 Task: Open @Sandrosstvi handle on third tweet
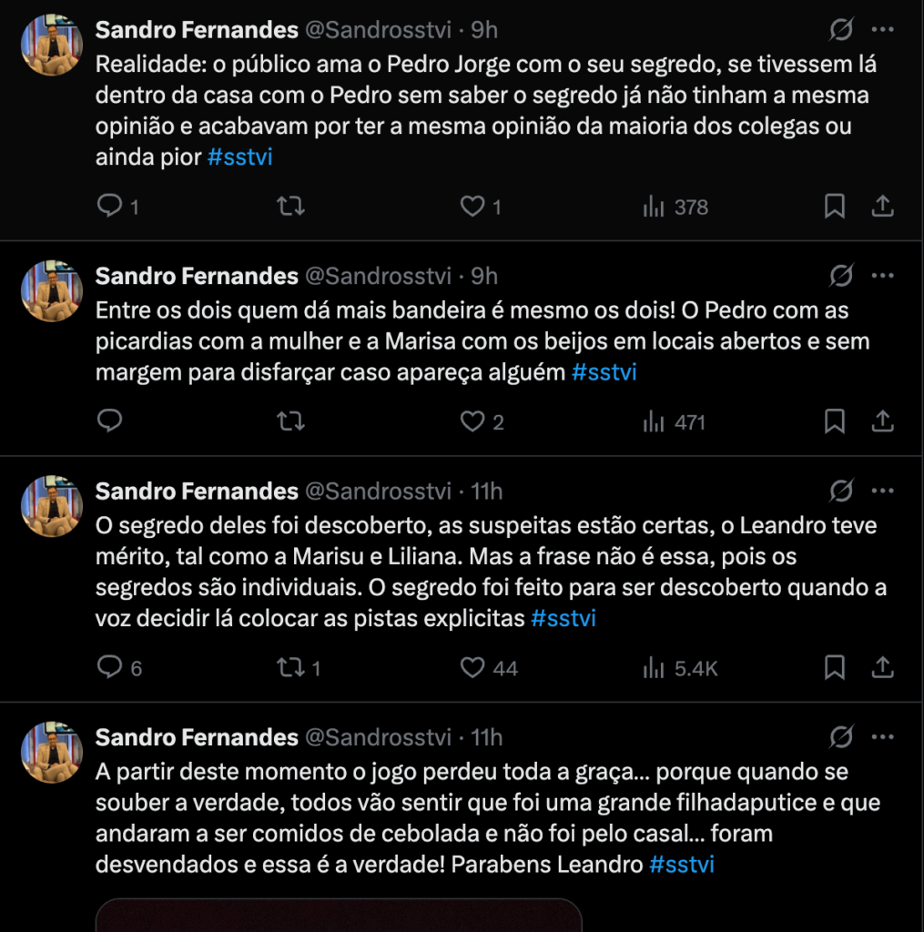(377, 491)
